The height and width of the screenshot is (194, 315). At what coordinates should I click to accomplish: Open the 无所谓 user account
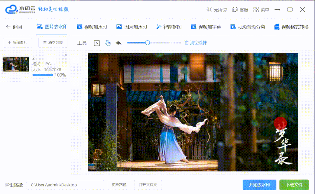[216, 10]
